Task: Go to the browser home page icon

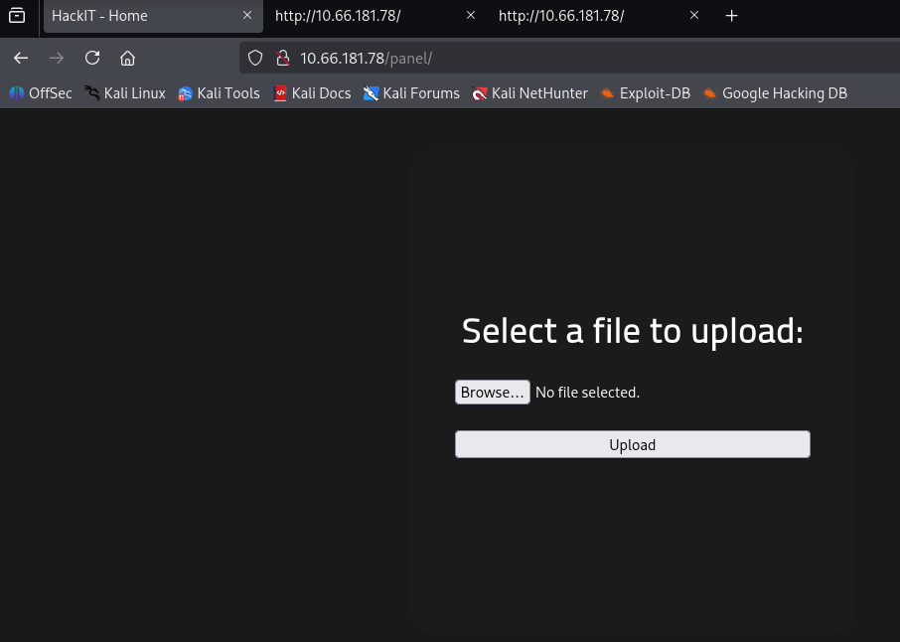Action: [x=127, y=58]
